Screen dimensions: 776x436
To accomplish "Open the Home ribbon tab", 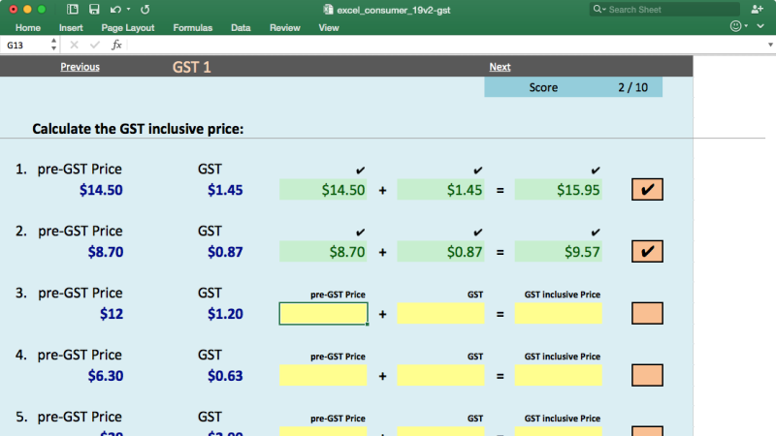I will 28,28.
